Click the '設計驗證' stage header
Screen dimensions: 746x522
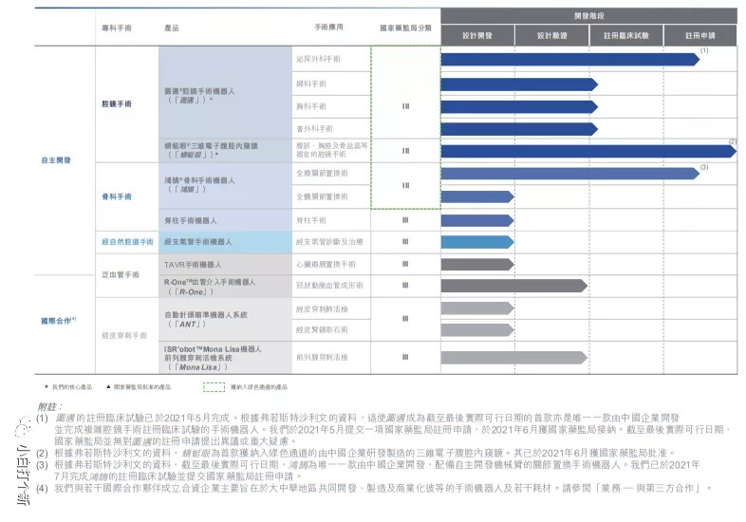point(551,35)
